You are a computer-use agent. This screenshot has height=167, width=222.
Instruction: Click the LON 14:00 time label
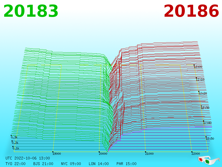[99, 164]
